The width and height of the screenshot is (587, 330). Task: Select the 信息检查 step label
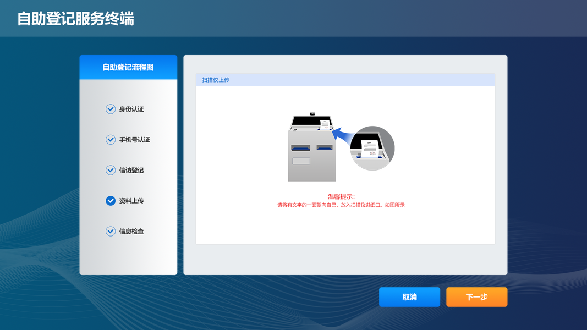[131, 231]
